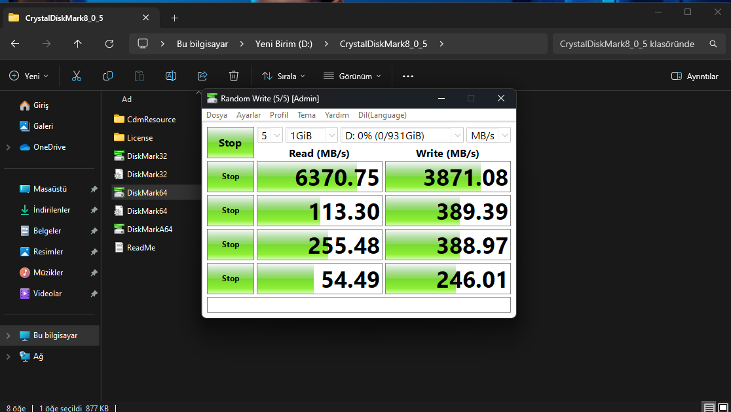Open the Yeni new item dropdown
The image size is (731, 412).
(x=29, y=77)
